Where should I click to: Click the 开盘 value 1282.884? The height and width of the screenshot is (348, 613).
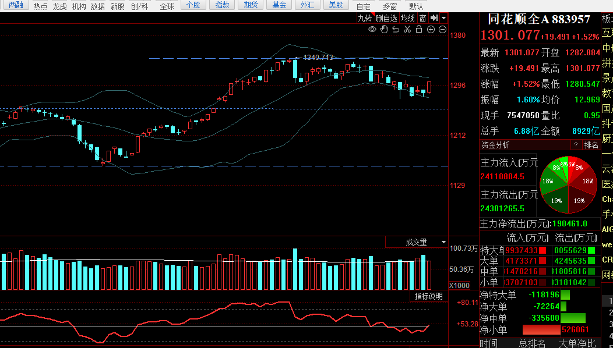(x=583, y=52)
